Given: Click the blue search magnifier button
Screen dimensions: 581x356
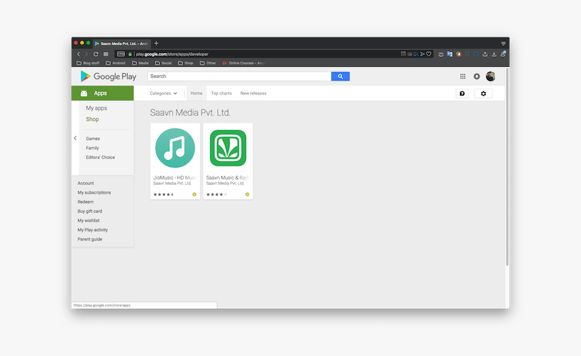Looking at the screenshot, I should [x=340, y=76].
